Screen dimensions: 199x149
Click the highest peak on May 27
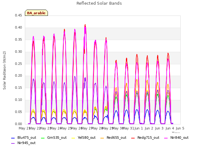coord(85,25)
